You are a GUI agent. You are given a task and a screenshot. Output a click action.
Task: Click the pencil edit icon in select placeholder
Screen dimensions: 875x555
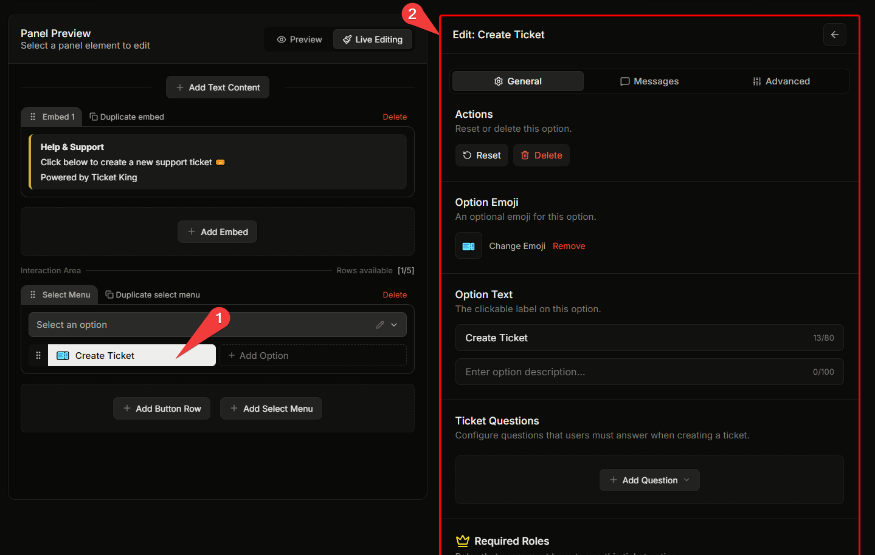pyautogui.click(x=380, y=325)
